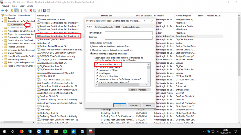Expand the MSIEHistoryJournal node
Image resolution: width=241 pixels, height=135 pixels.
point(2,60)
